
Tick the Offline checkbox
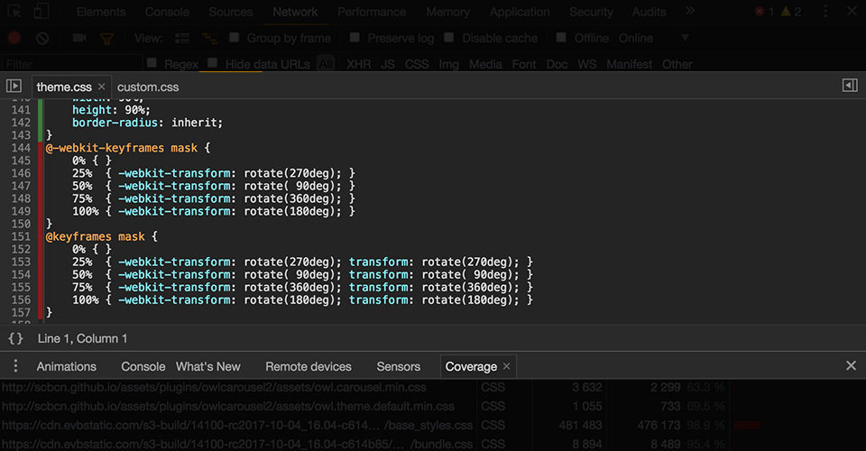point(561,37)
